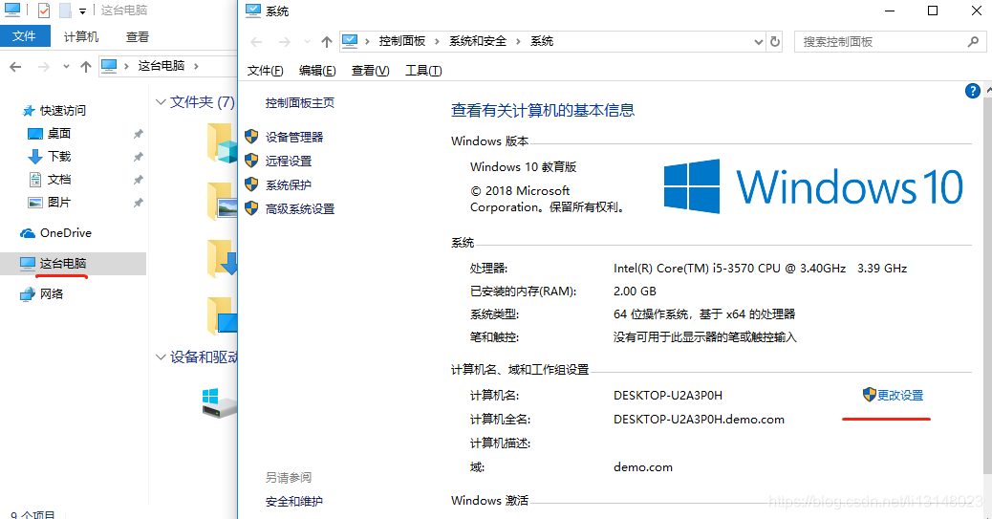Open 控制面板主页 link

(x=300, y=102)
